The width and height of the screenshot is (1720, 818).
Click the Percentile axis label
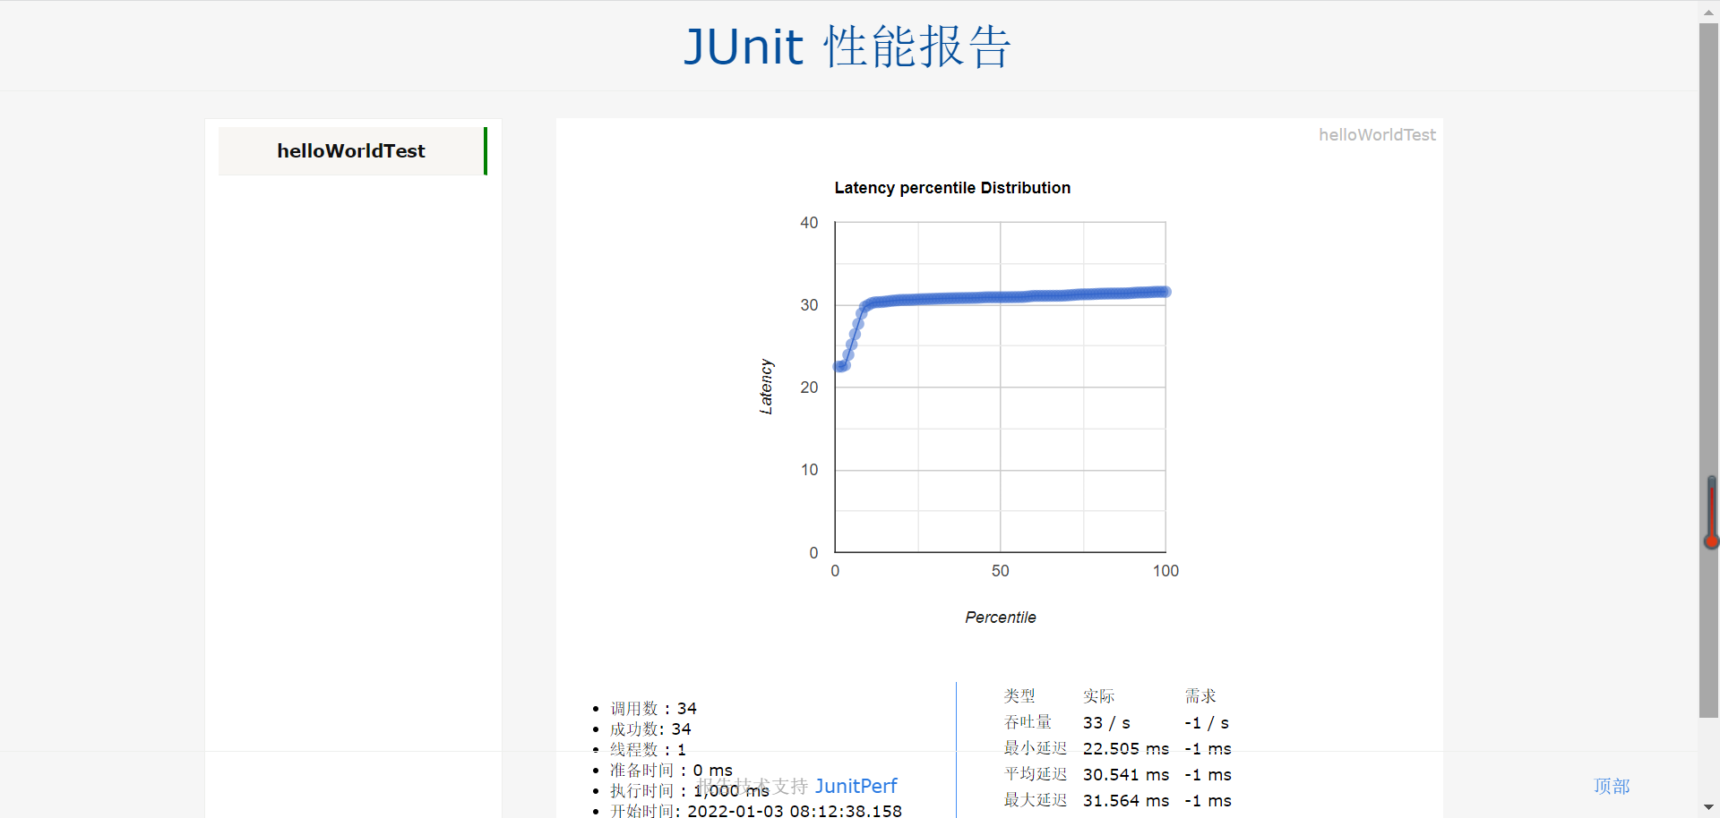[x=1001, y=618]
